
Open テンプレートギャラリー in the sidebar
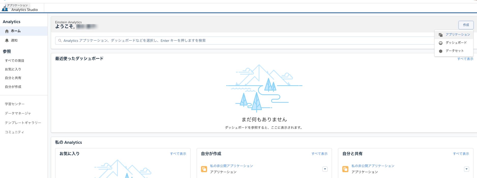(x=23, y=123)
